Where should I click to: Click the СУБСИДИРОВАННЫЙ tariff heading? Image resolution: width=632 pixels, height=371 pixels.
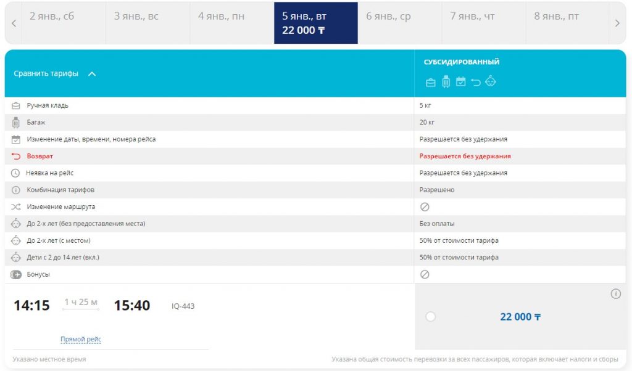point(461,62)
